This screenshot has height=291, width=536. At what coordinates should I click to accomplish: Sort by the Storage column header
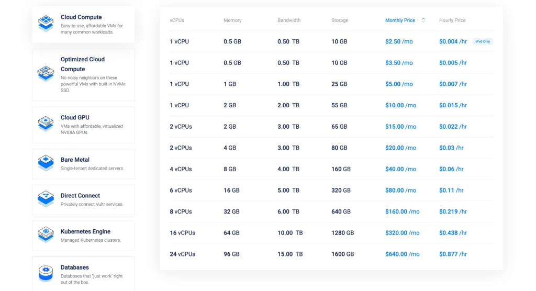(340, 20)
